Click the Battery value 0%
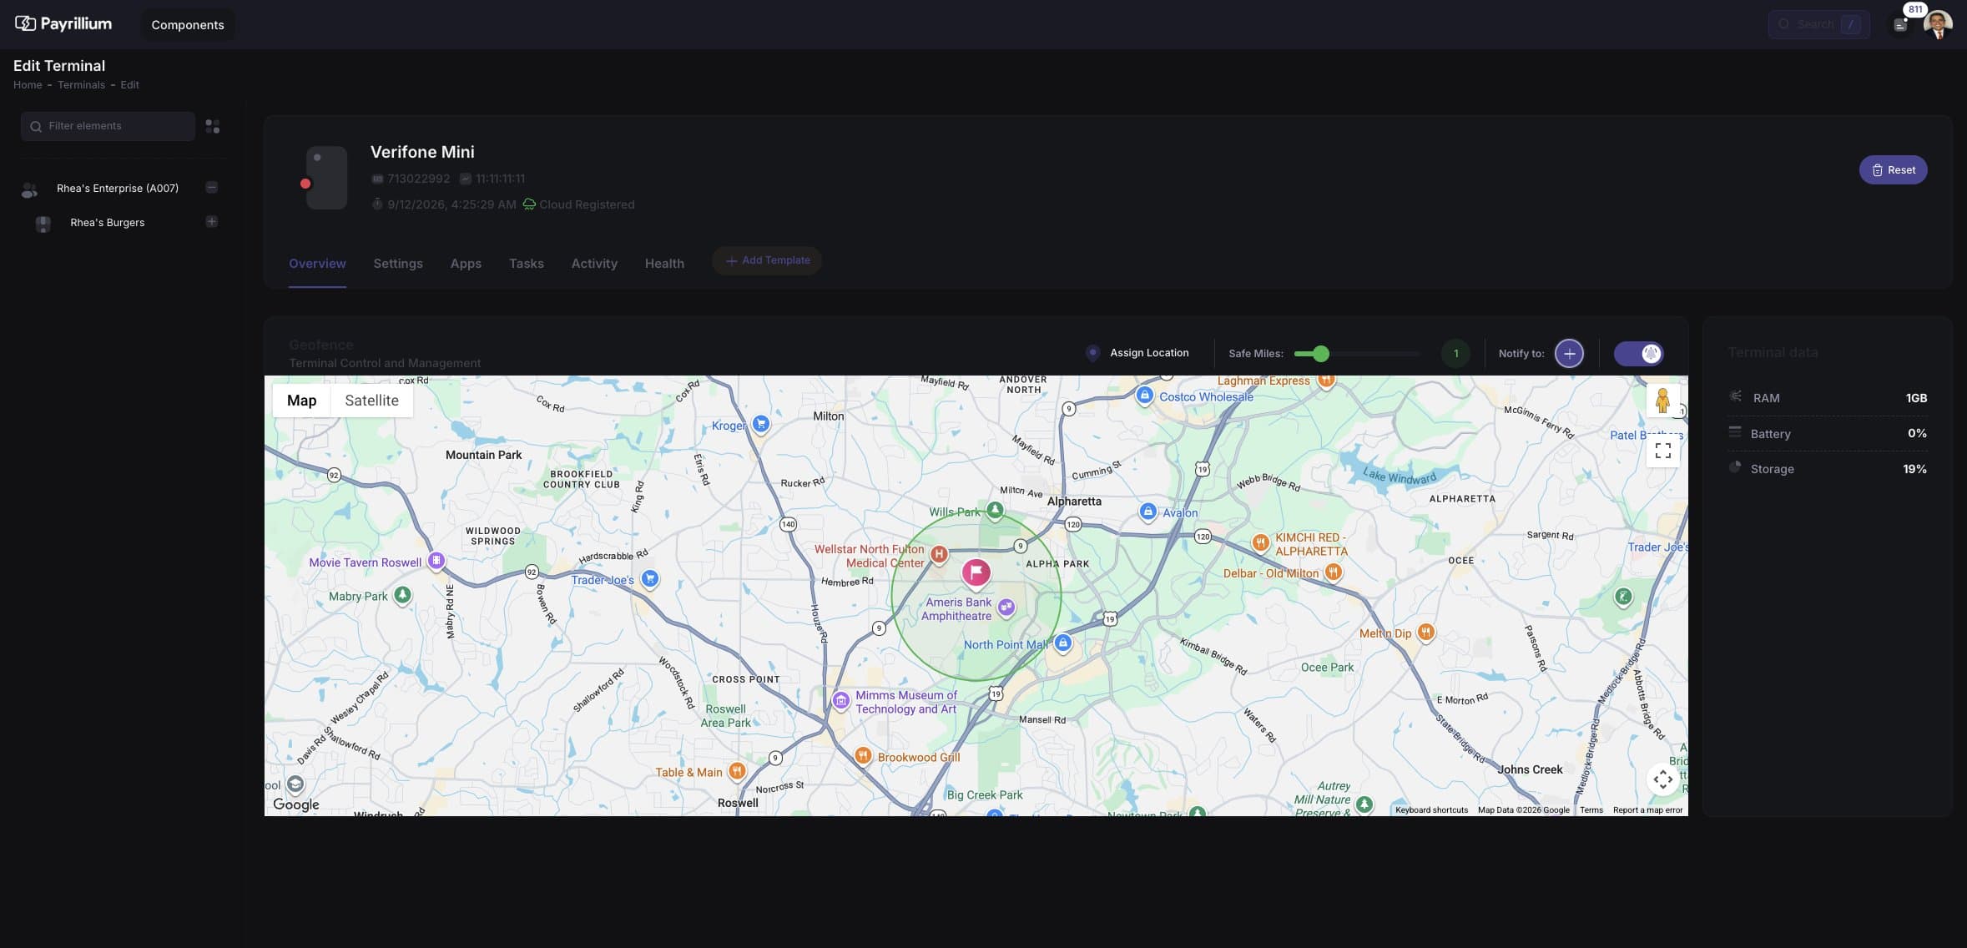Image resolution: width=1967 pixels, height=948 pixels. pos(1917,433)
